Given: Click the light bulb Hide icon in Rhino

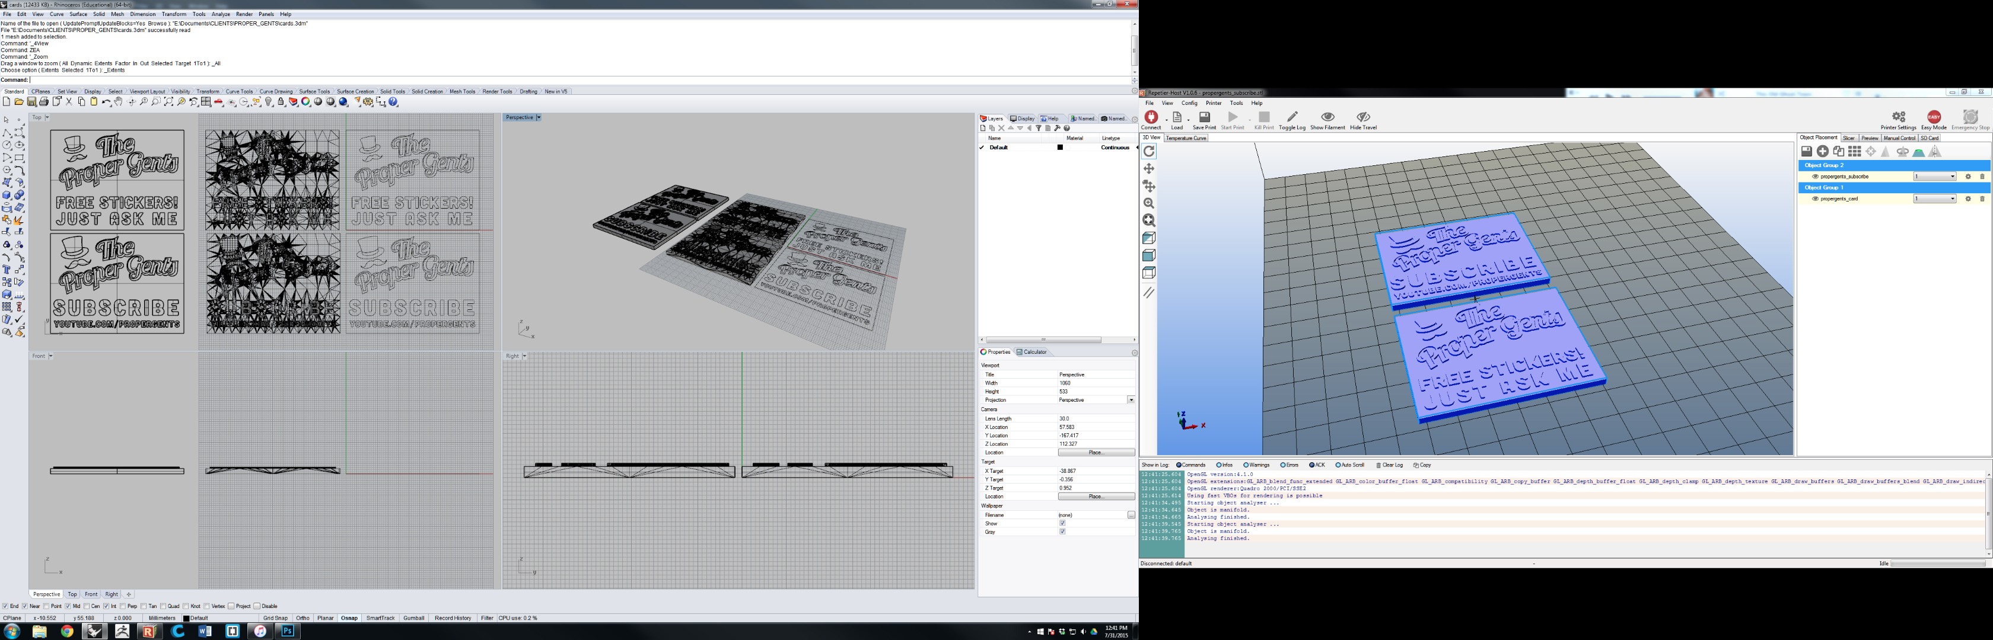Looking at the screenshot, I should (269, 102).
